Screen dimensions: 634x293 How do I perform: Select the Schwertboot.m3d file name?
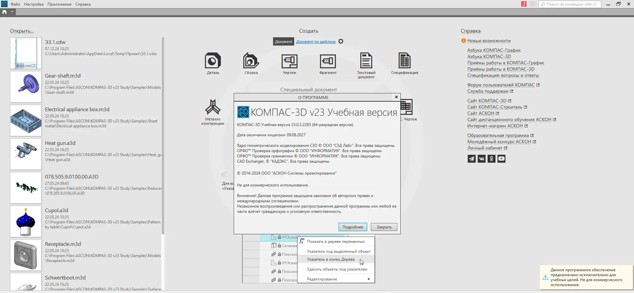[x=65, y=278]
